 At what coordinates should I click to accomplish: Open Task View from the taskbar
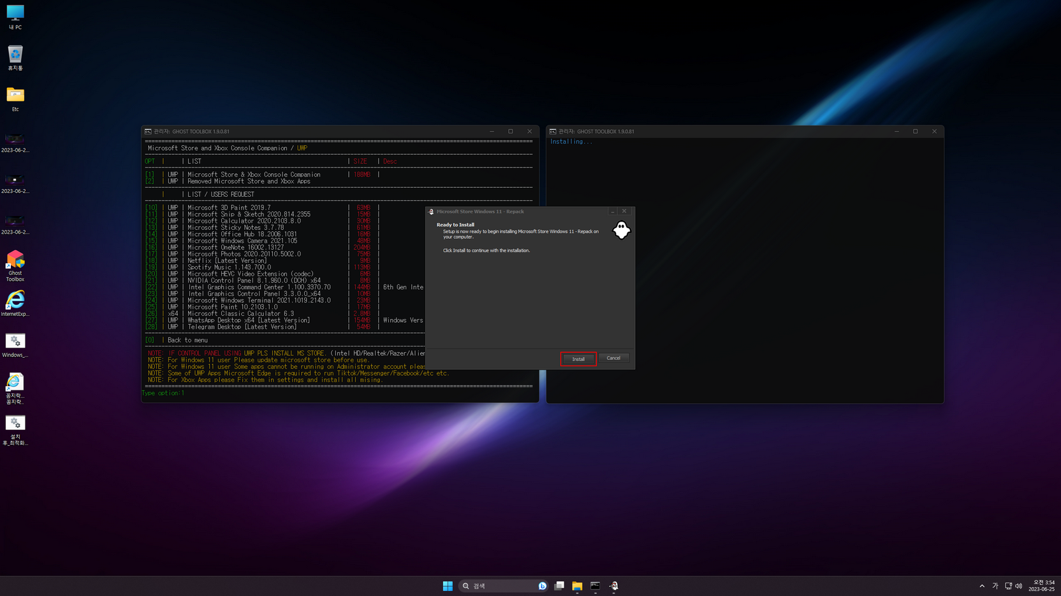559,586
